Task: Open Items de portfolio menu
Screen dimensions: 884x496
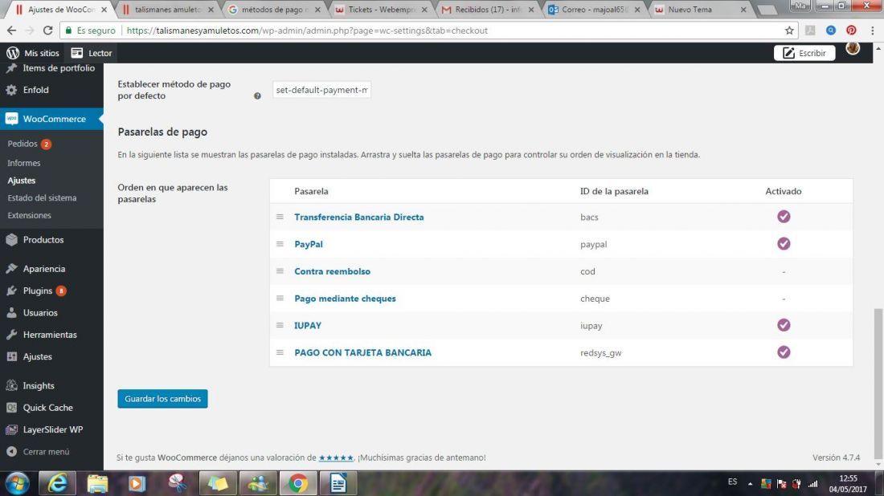Action: click(x=59, y=68)
